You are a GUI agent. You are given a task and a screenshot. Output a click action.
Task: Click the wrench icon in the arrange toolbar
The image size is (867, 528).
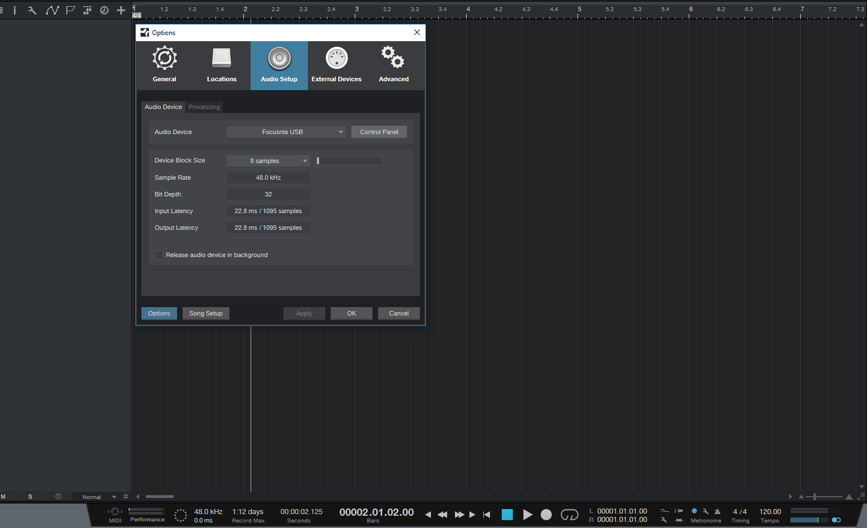[32, 10]
